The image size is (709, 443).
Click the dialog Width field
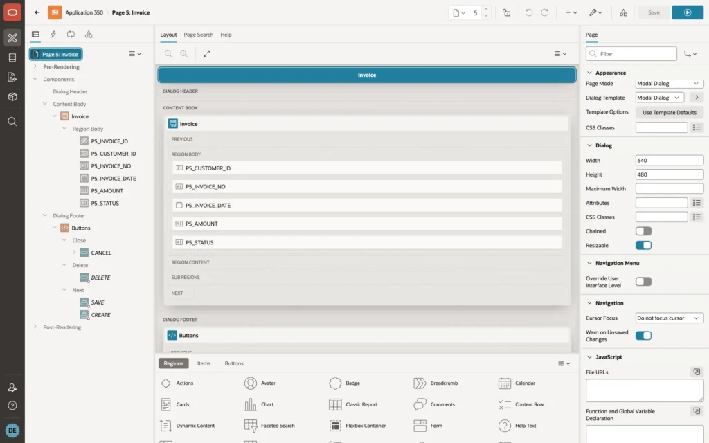[x=670, y=161]
